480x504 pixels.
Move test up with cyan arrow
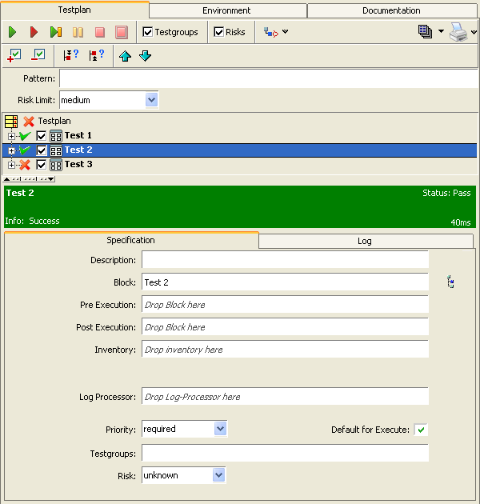click(125, 55)
